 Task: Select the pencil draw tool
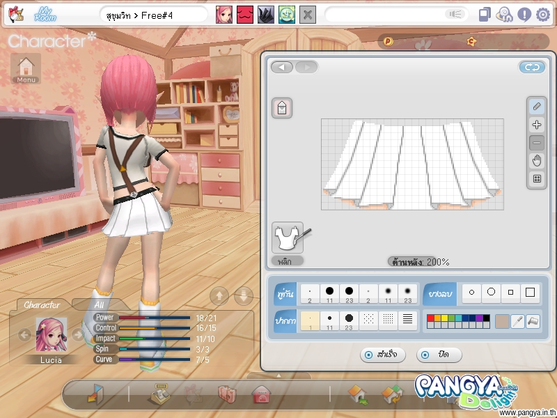(537, 107)
